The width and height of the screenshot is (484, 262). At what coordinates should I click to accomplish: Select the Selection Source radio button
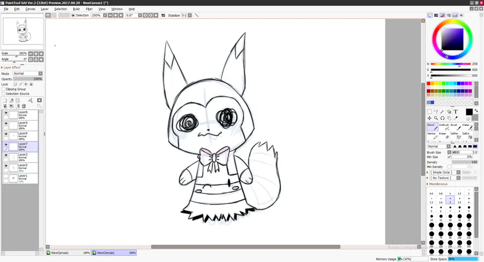pyautogui.click(x=3, y=94)
